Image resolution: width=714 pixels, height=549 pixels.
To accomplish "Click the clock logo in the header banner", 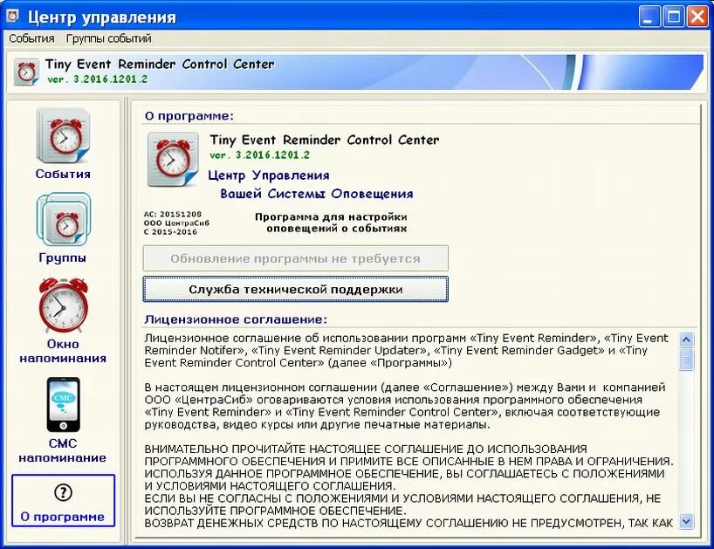I will pyautogui.click(x=26, y=72).
